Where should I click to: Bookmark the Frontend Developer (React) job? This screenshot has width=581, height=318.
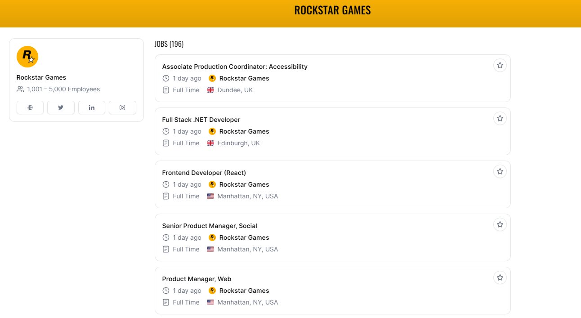click(x=500, y=171)
